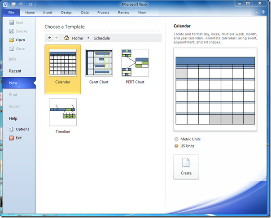Image resolution: width=271 pixels, height=218 pixels.
Task: Open the File tab
Action: 11,13
